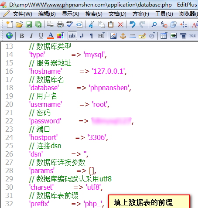
Task: Click the font color A swatch
Action: 51,36
